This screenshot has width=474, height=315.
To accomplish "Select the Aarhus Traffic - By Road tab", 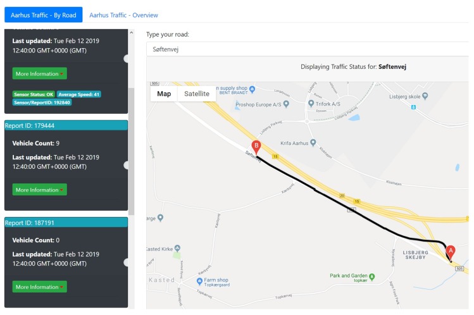I will coord(43,15).
